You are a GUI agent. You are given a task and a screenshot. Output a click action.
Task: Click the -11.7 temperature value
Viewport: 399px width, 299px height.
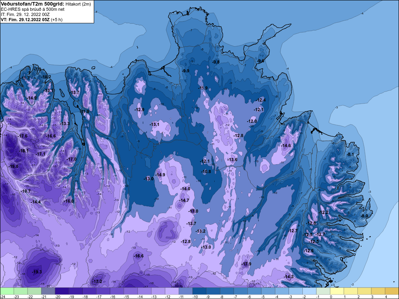[25, 78]
